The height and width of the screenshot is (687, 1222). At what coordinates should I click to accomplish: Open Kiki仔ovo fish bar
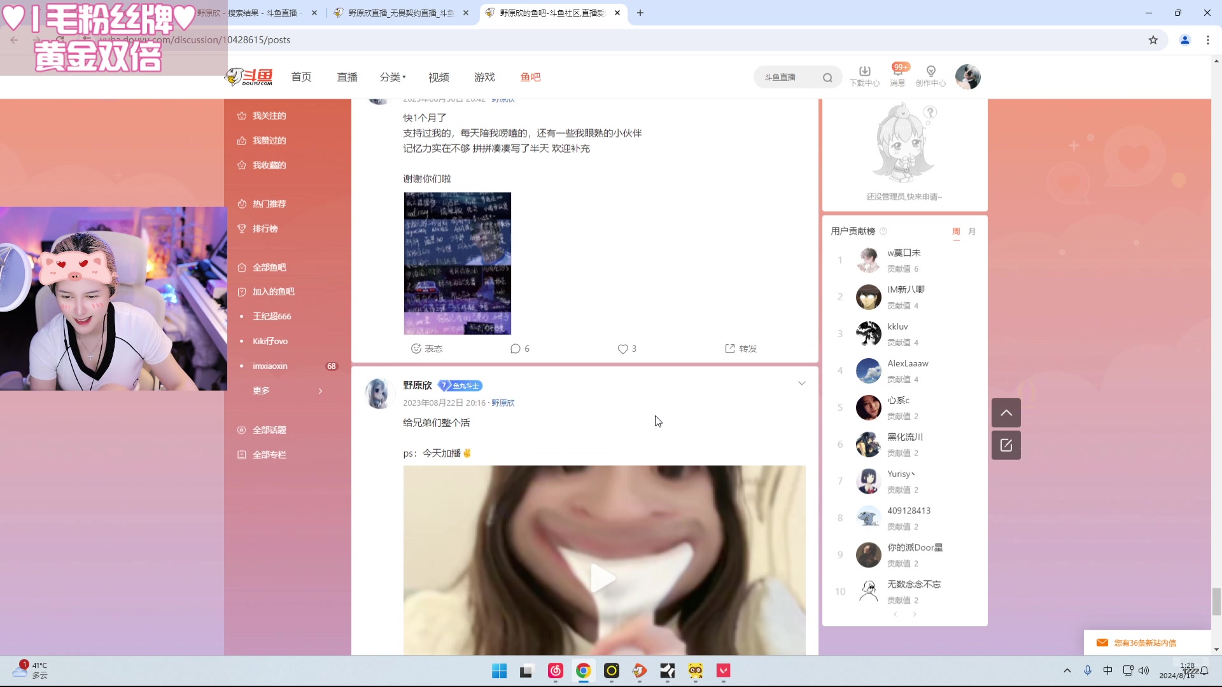(270, 342)
